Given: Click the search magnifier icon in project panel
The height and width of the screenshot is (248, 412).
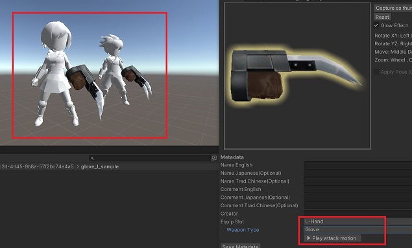Looking at the screenshot, I should pos(92,159).
